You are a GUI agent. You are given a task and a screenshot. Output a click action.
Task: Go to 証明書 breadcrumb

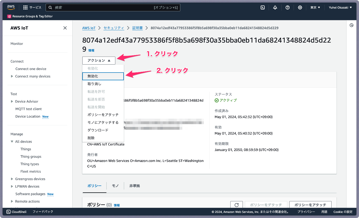(137, 28)
